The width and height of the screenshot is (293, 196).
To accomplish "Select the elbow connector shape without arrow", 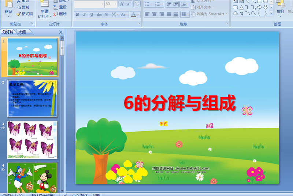I will tap(248, 7).
